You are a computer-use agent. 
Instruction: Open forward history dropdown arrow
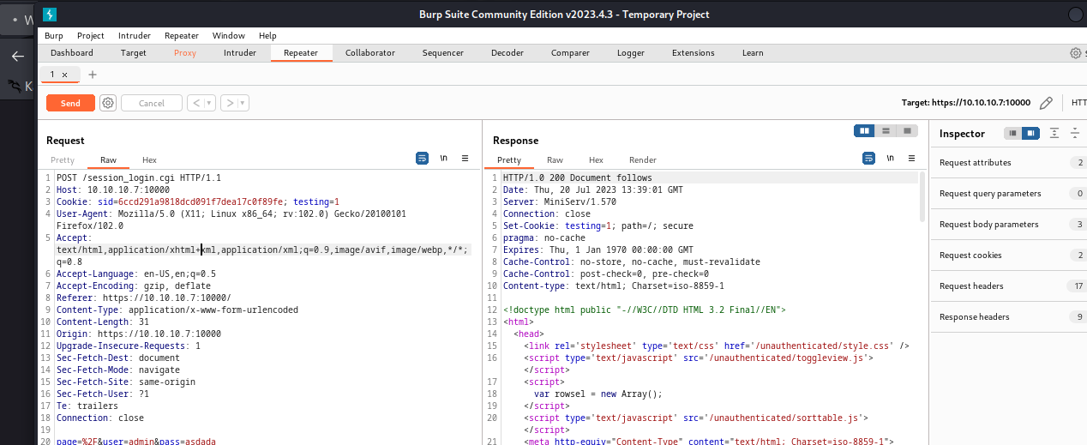(x=243, y=103)
